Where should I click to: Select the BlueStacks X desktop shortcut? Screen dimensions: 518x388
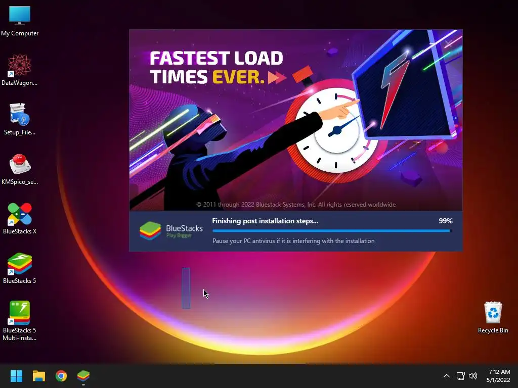[20, 218]
